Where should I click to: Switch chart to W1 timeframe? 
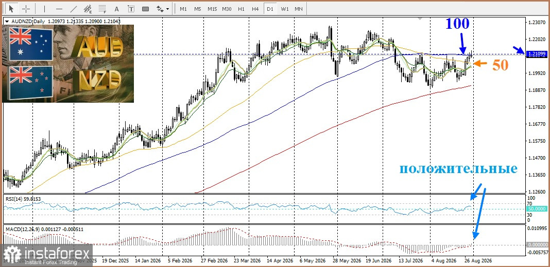click(x=284, y=9)
